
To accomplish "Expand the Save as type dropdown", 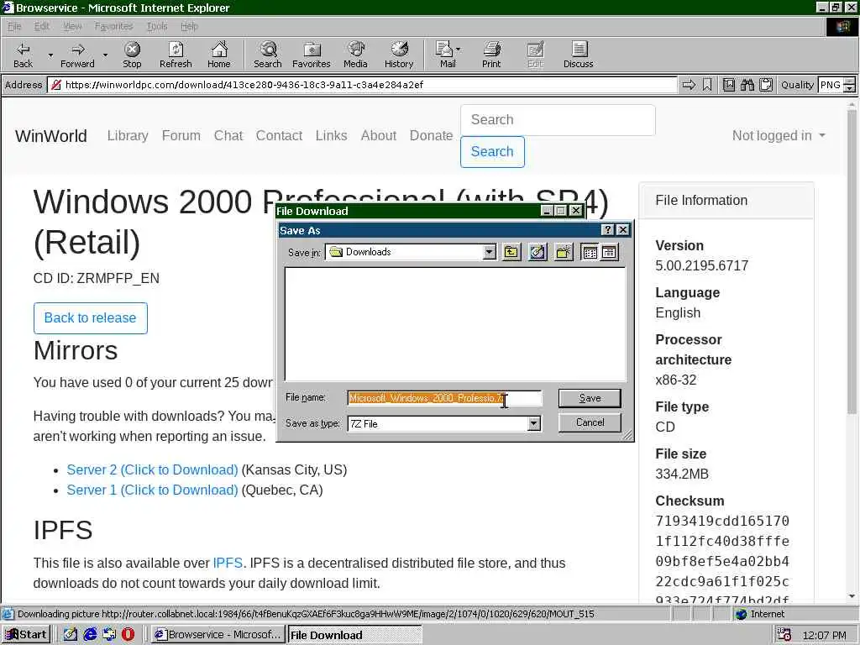I will (x=533, y=423).
